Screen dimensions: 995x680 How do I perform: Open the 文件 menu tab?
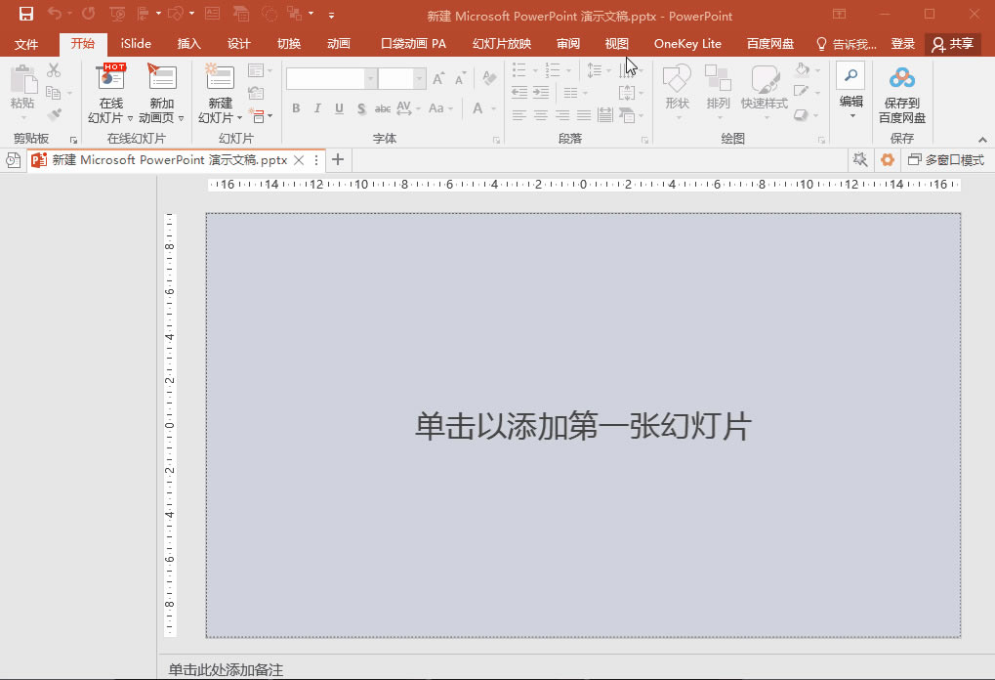(26, 44)
